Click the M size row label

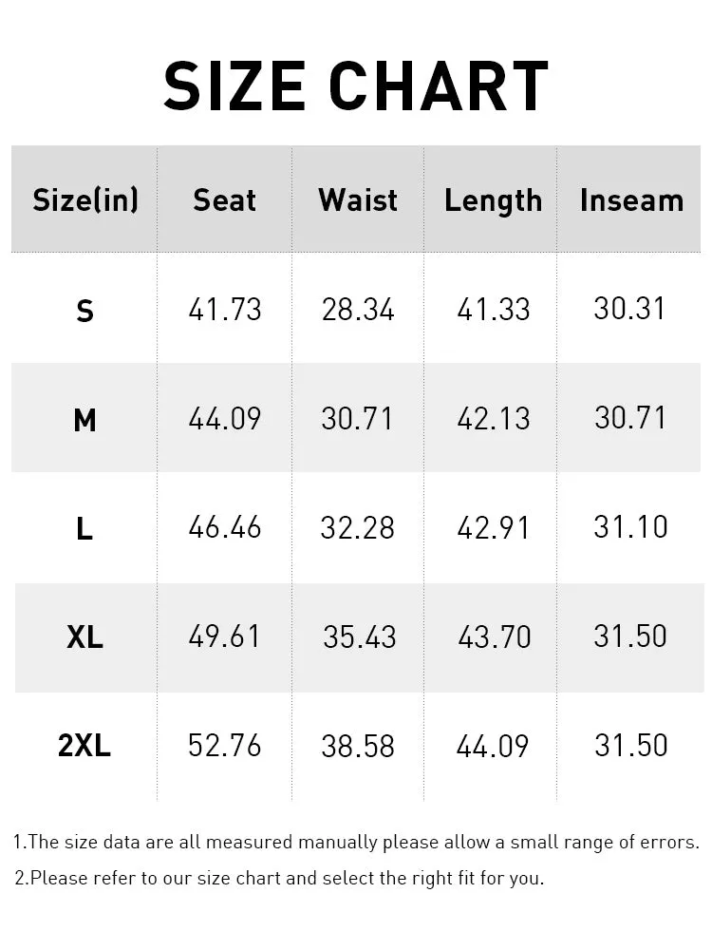pyautogui.click(x=84, y=420)
